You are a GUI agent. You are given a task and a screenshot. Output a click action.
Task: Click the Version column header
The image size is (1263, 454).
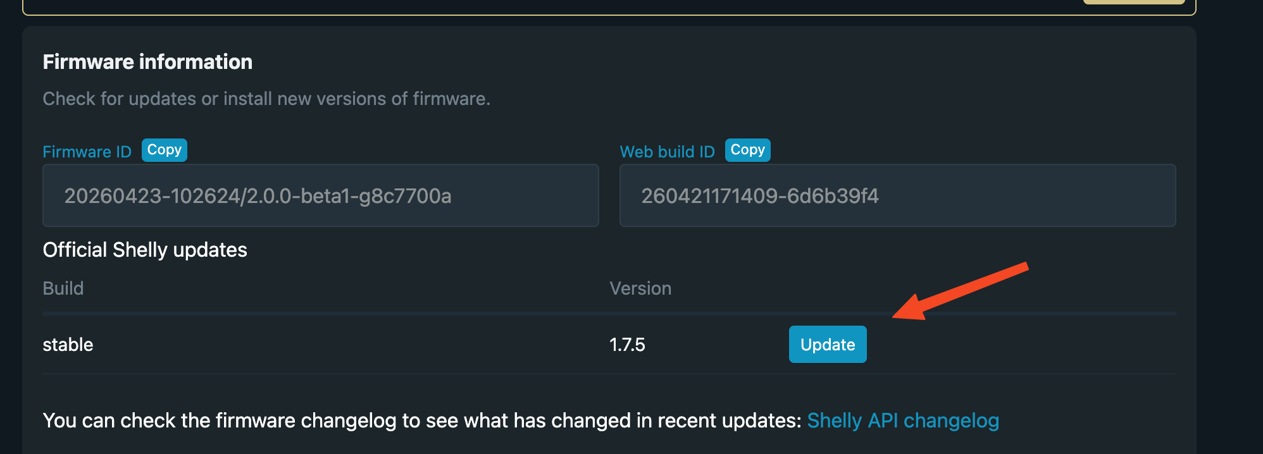coord(640,288)
